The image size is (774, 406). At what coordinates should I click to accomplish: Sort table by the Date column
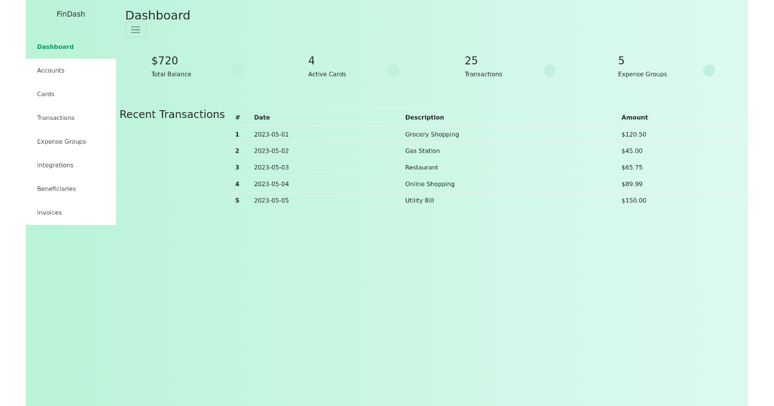click(262, 117)
